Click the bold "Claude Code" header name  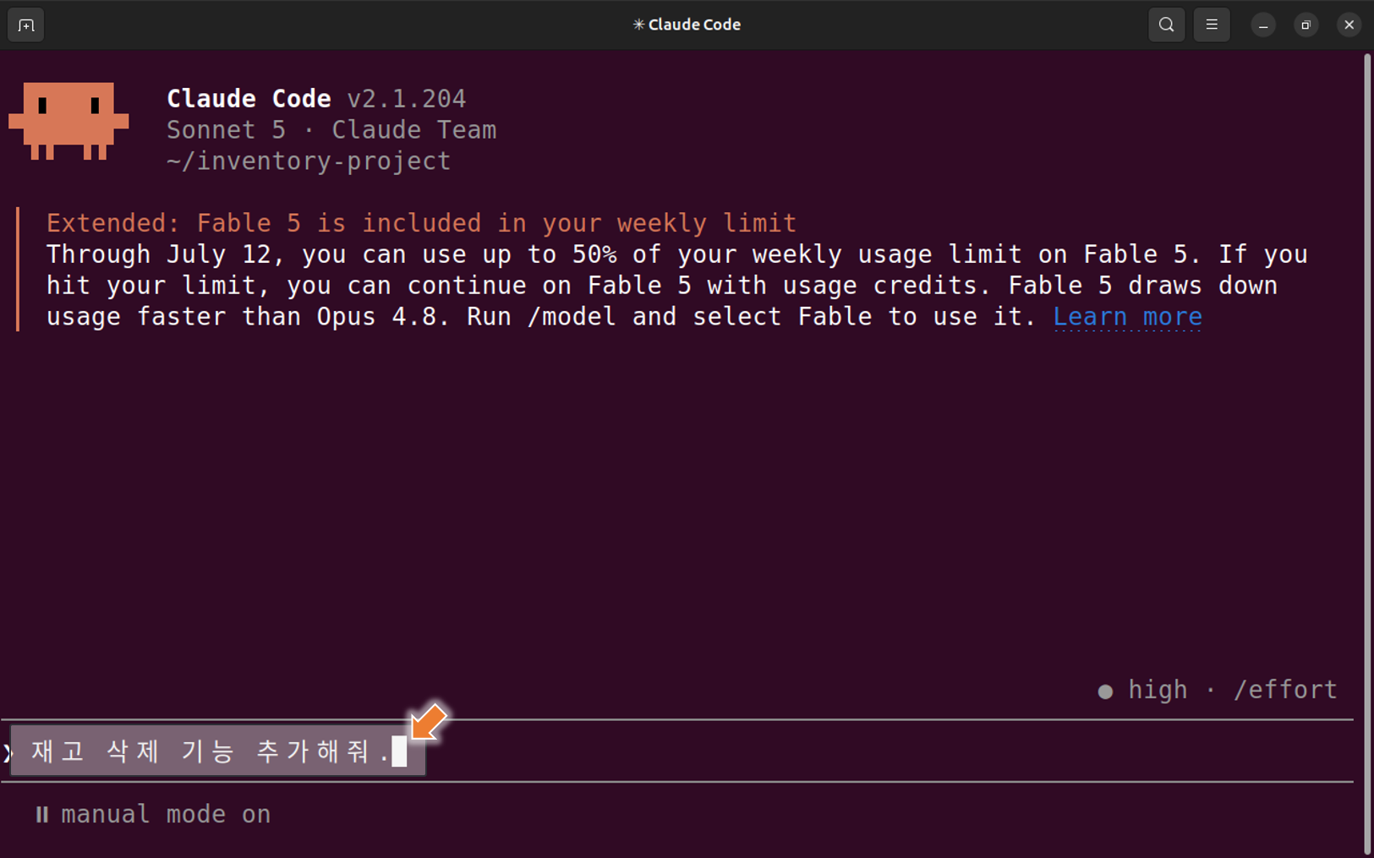(249, 99)
